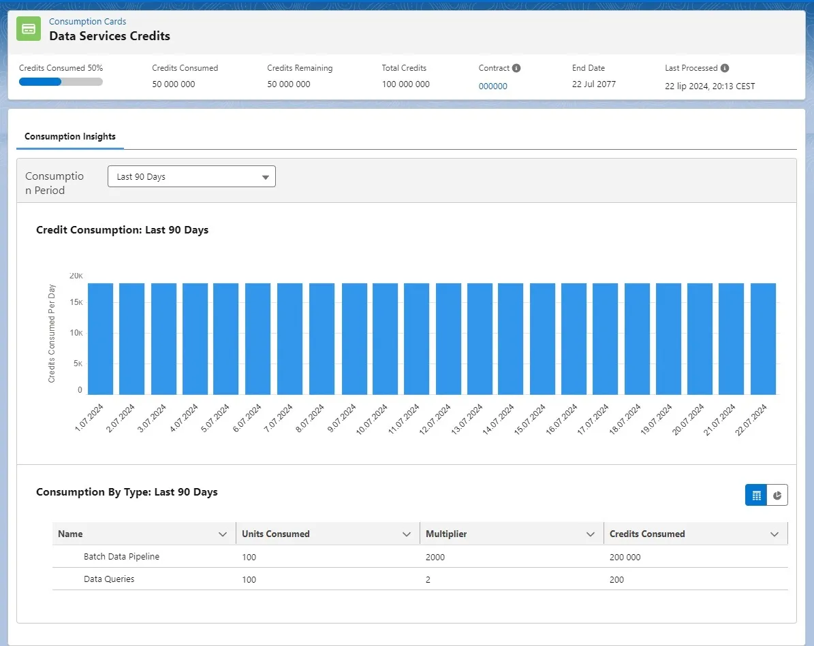Click the Credits Consumed 50% progress bar

(61, 81)
